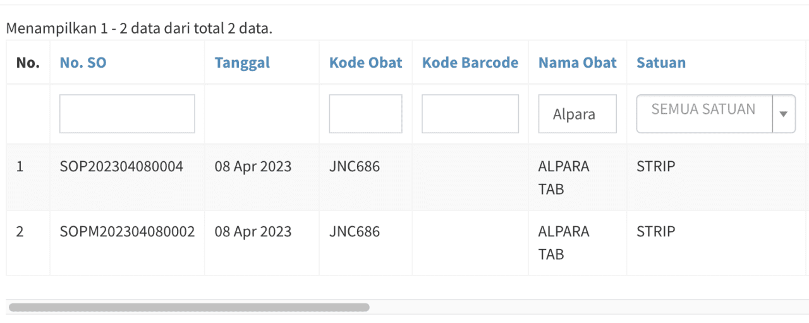Click the 08 Apr 2023 date in second row
Viewport: 809px width, 323px height.
(253, 231)
